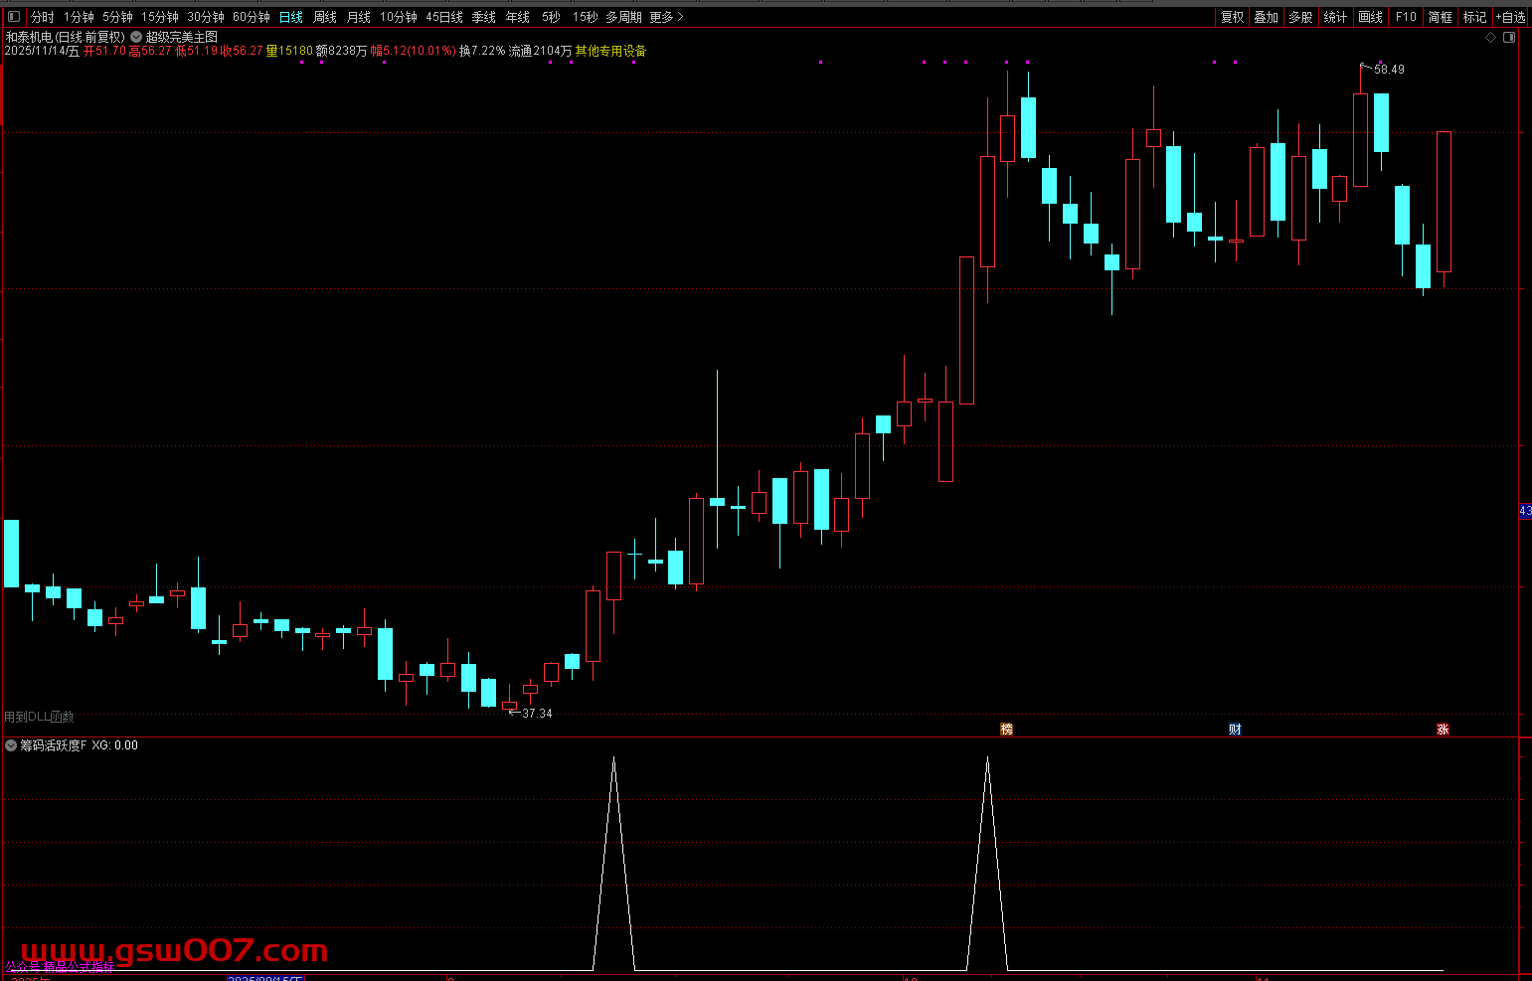Screen dimensions: 1532x981
Task: Toggle 复权 price adjustment
Action: coord(1233,17)
